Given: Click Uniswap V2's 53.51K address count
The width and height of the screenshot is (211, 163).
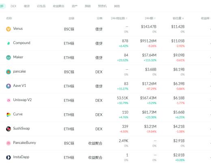Looking at the screenshot, I should (x=123, y=98).
